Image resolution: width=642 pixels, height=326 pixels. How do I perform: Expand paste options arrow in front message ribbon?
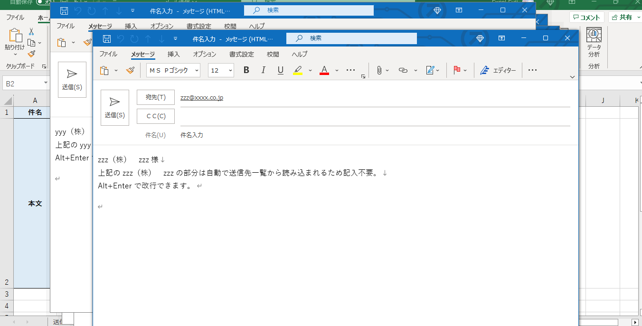point(116,71)
